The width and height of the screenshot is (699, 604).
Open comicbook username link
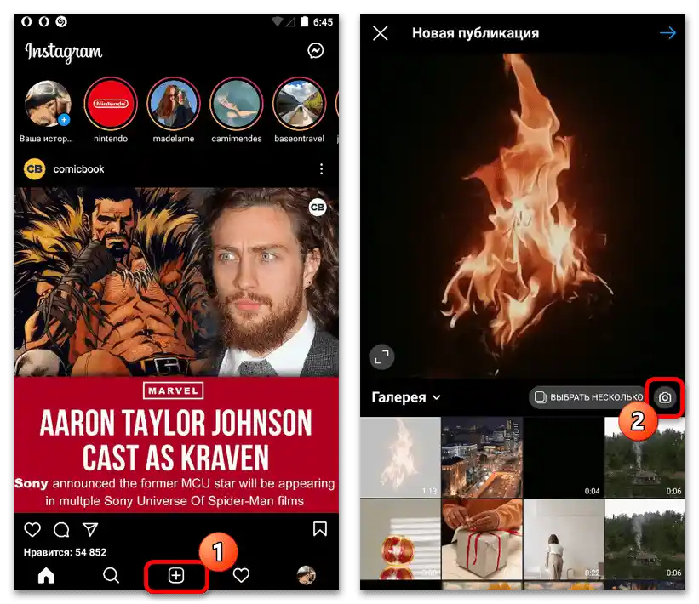[78, 169]
